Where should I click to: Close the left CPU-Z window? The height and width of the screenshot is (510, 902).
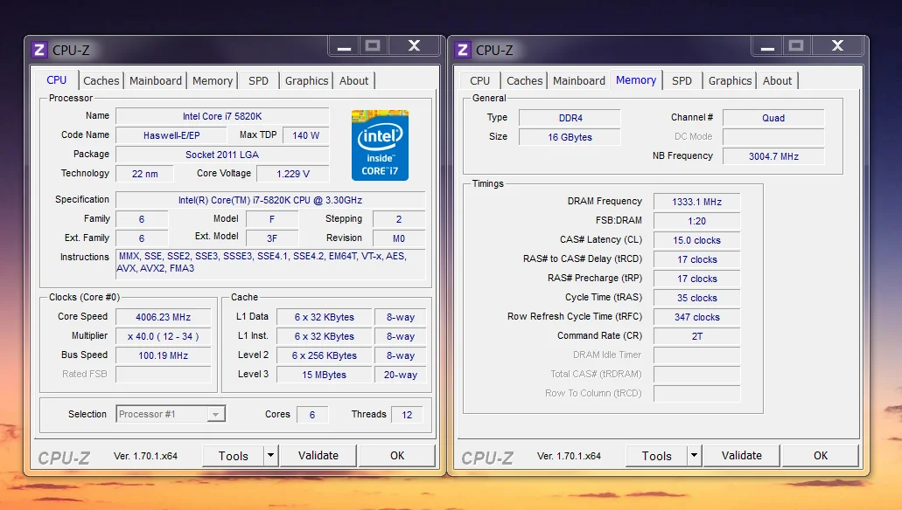pyautogui.click(x=414, y=46)
